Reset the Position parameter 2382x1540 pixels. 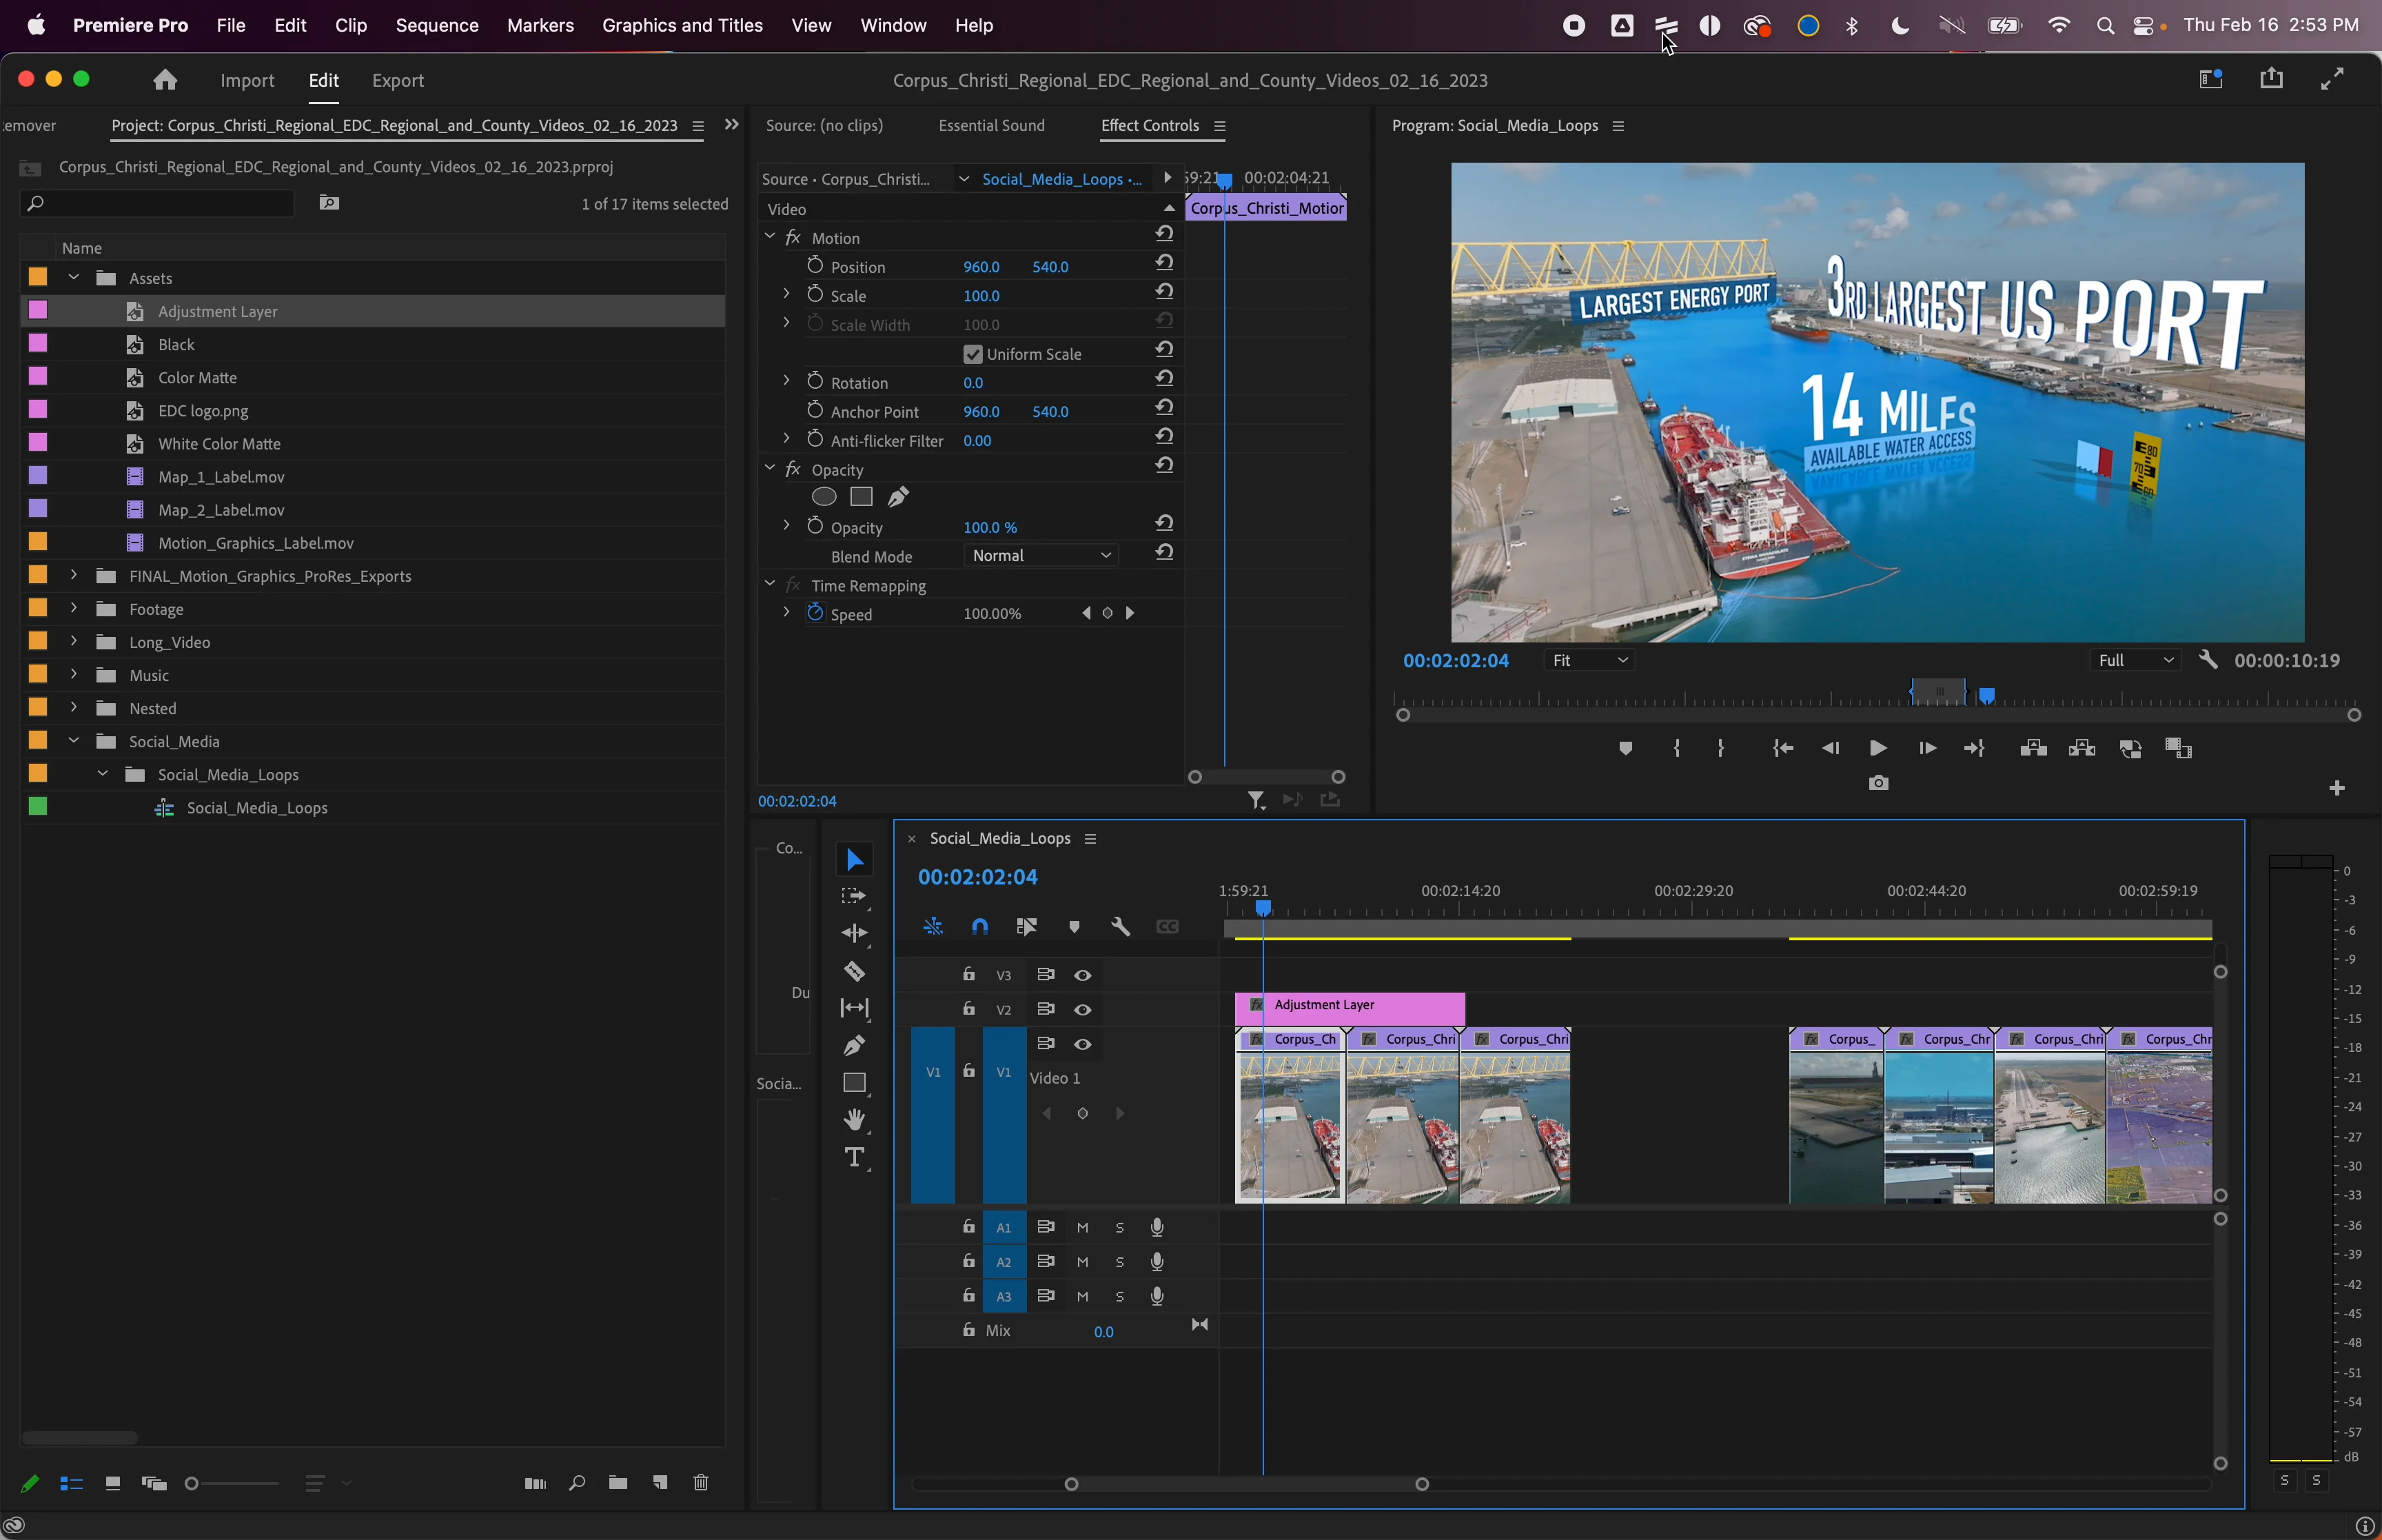click(1165, 262)
